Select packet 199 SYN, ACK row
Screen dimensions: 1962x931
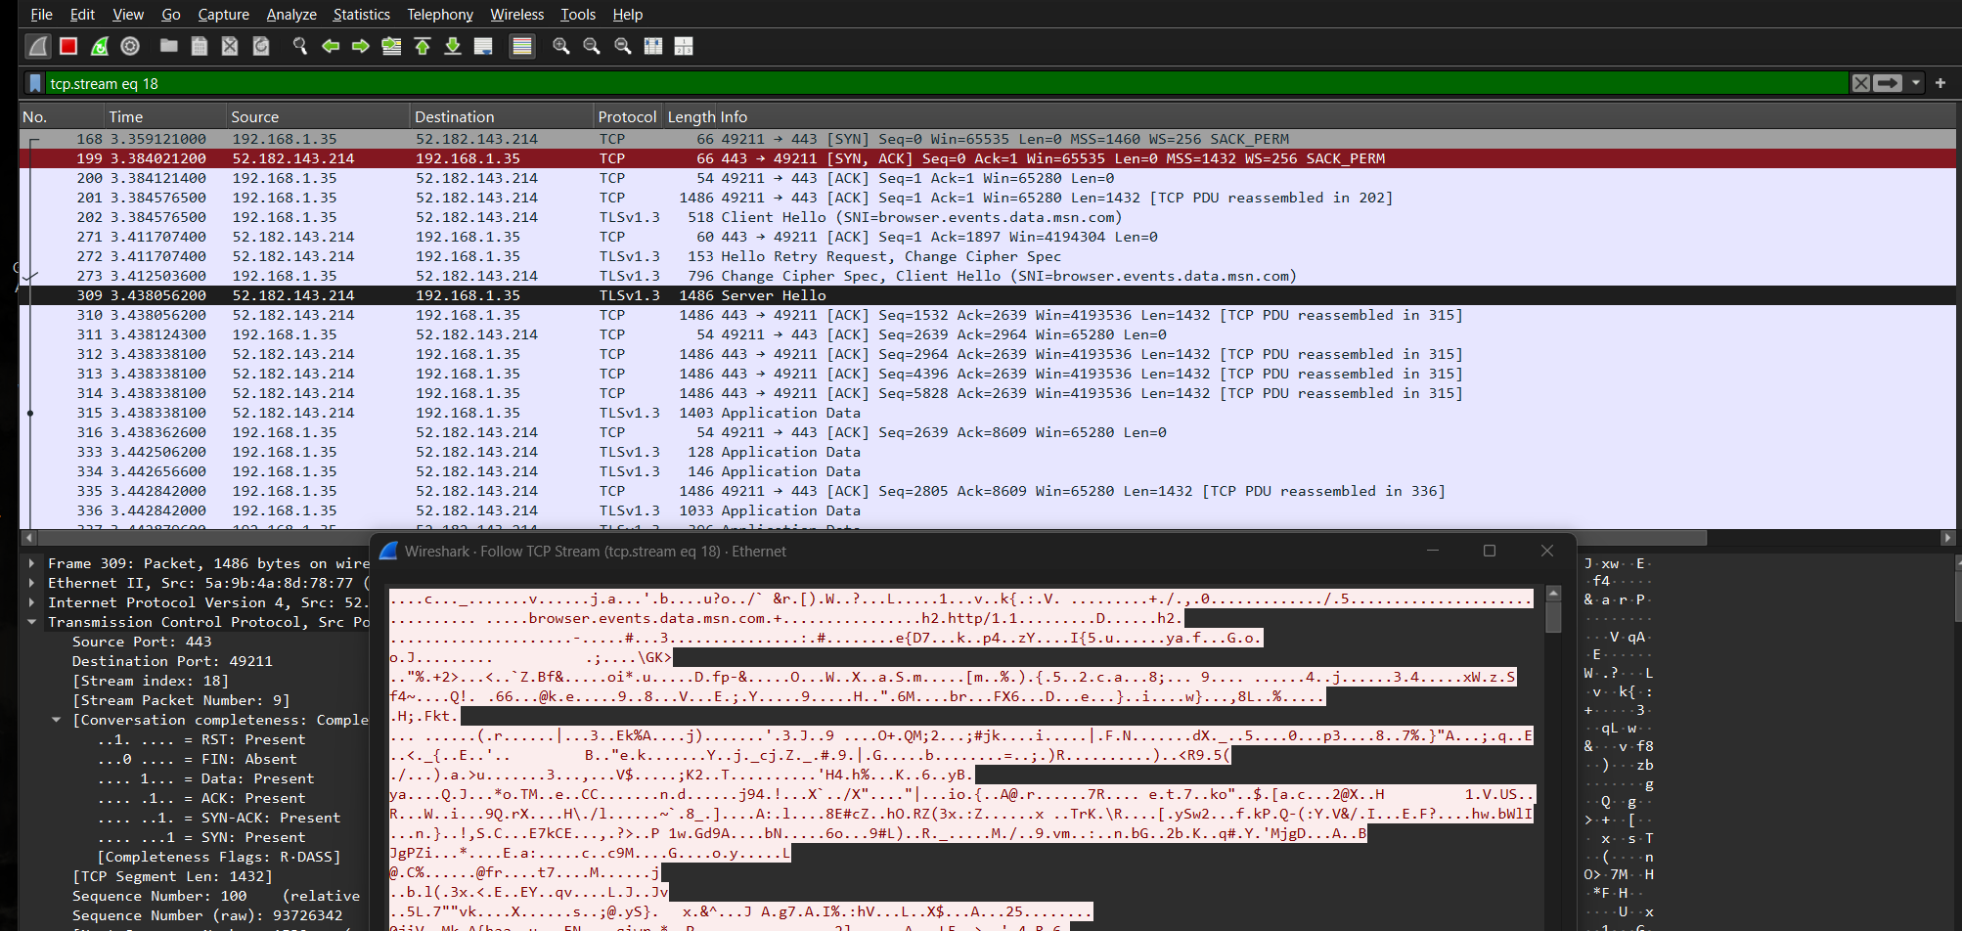tap(988, 158)
